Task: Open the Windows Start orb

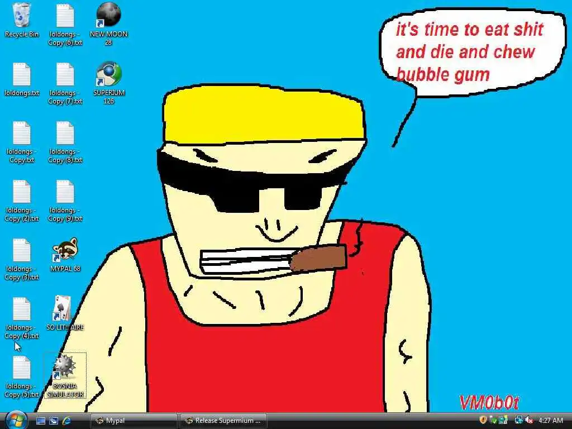Action: point(16,420)
